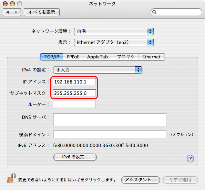Click the purple help question mark
This screenshot has height=190, width=205.
pos(190,159)
